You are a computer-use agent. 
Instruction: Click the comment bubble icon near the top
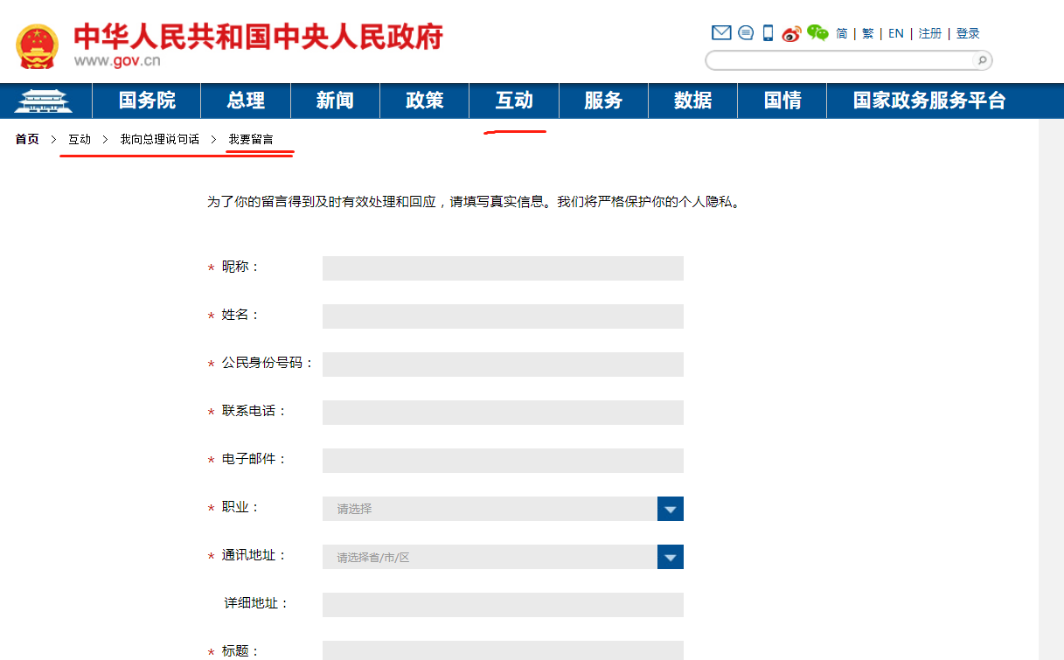(x=745, y=32)
